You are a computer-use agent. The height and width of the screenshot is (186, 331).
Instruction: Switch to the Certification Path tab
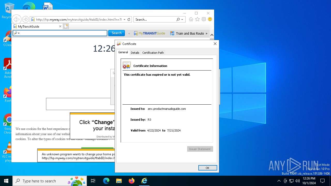[153, 53]
